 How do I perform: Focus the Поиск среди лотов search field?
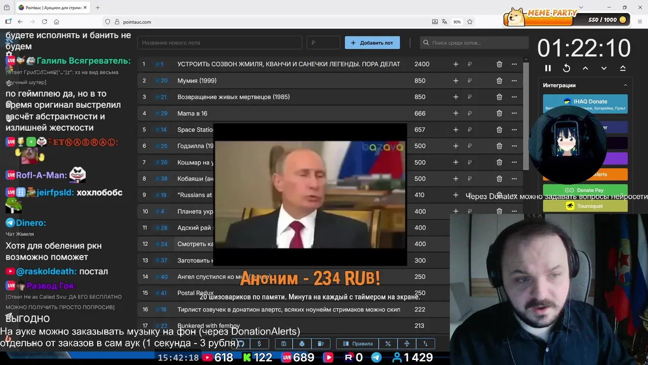coord(473,43)
